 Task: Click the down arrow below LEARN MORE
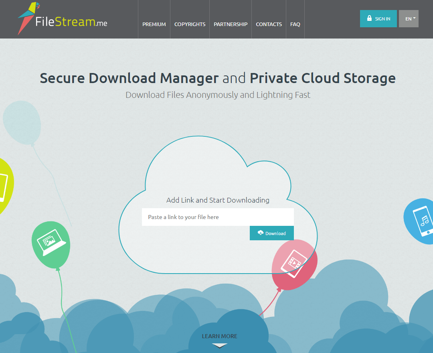(x=220, y=345)
